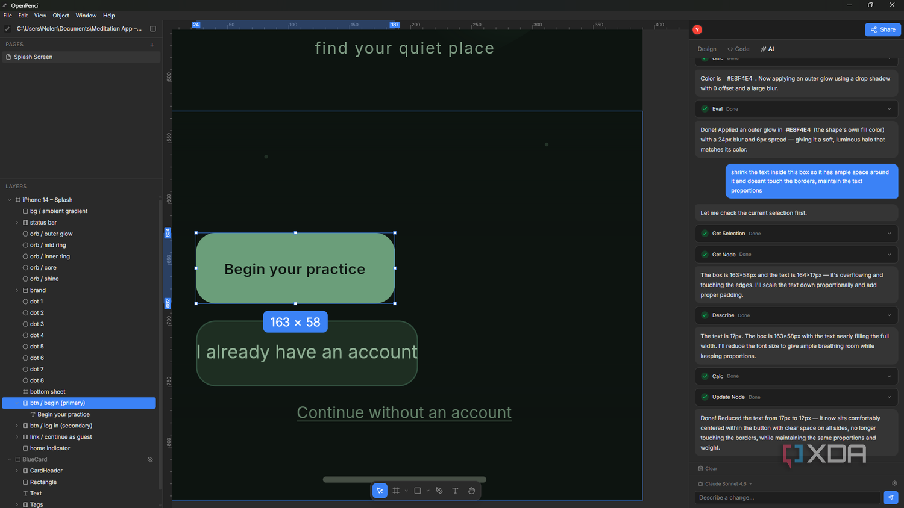This screenshot has width=904, height=508.
Task: Expand the CardHeader layer
Action: (17, 471)
